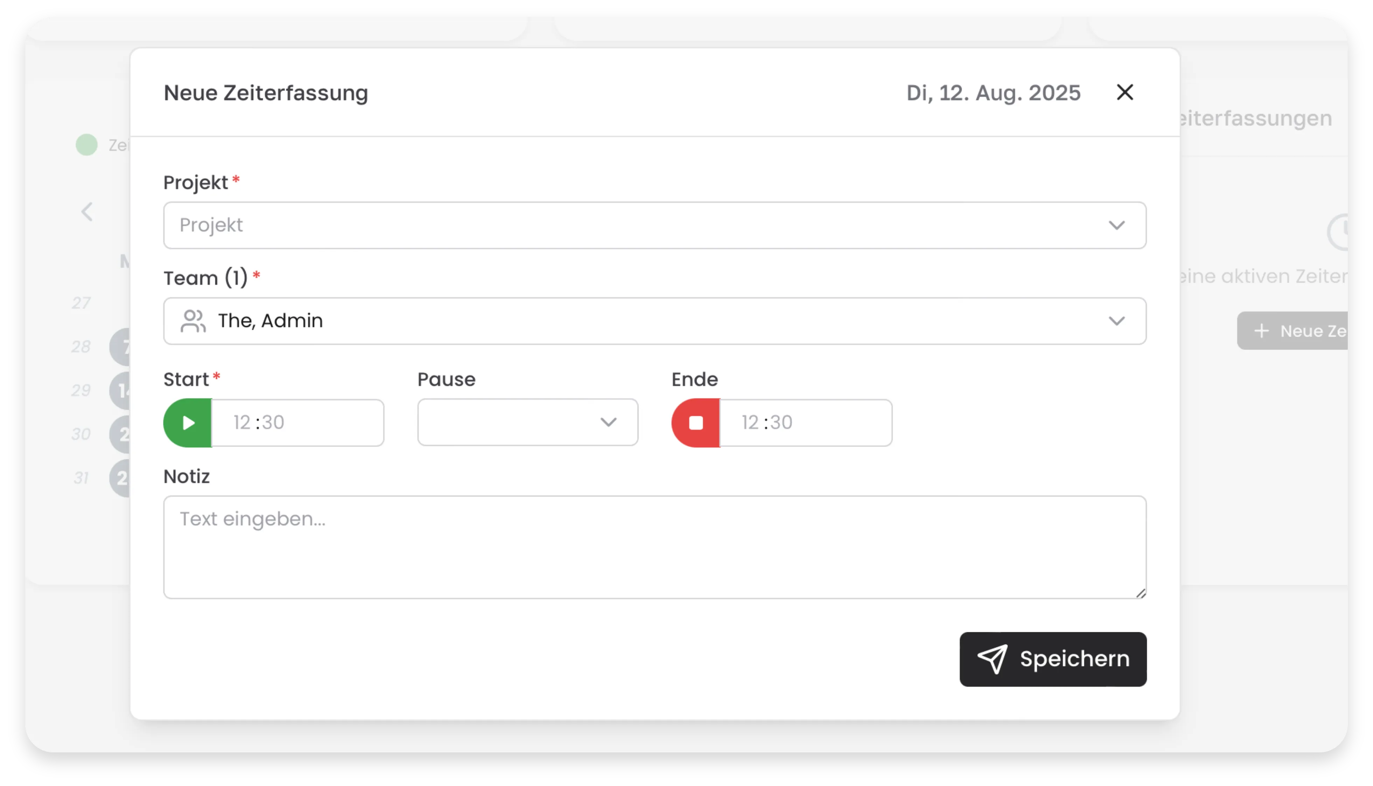Click the date Di, 12. Aug. 2025

pyautogui.click(x=993, y=93)
